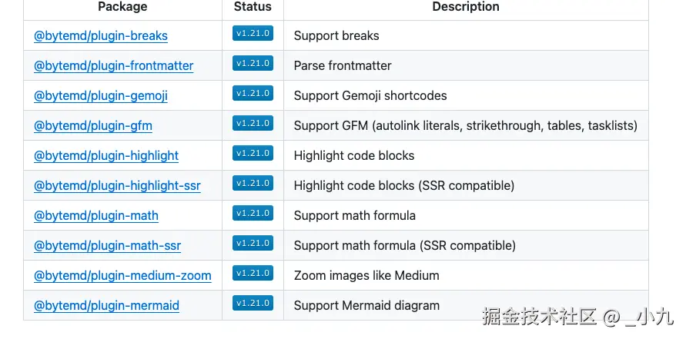Click the version badge beside plugin-highlight
686x339 pixels.
(x=253, y=154)
